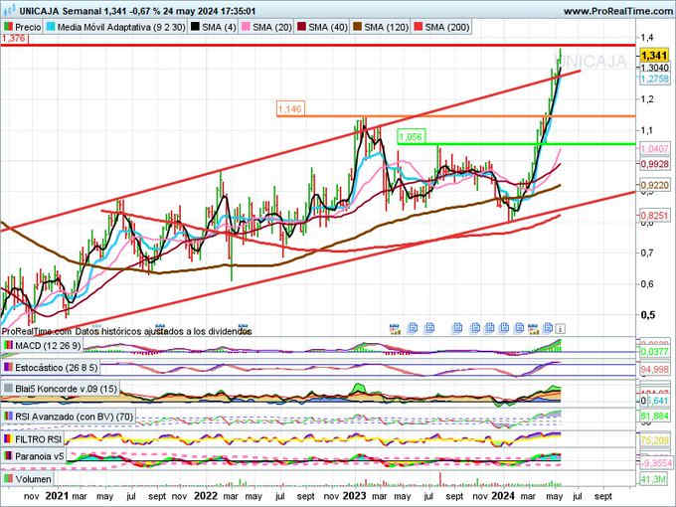Select the green 1,056 level label
The width and height of the screenshot is (676, 507).
412,137
